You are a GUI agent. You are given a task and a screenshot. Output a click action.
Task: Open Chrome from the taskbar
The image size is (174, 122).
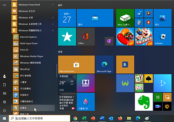pos(75,119)
